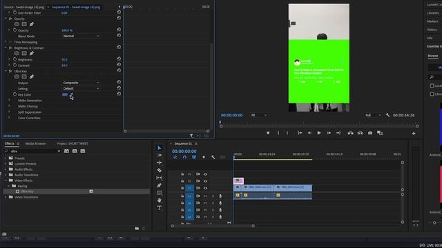Step back one frame
This screenshot has height=248, width=442.
click(x=309, y=133)
